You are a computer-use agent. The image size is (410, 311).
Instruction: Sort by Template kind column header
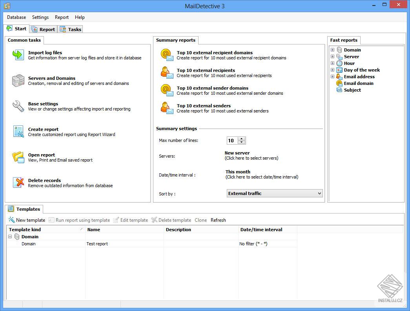pos(46,230)
